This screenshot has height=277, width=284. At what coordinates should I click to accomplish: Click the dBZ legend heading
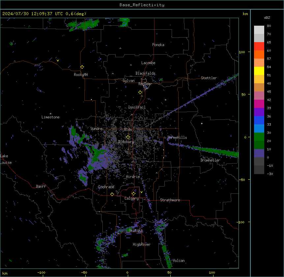[x=267, y=17]
